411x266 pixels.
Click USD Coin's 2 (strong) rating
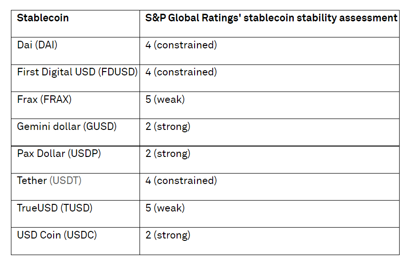(x=168, y=235)
